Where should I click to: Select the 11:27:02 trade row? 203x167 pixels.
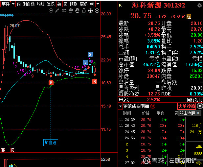click(x=152, y=163)
